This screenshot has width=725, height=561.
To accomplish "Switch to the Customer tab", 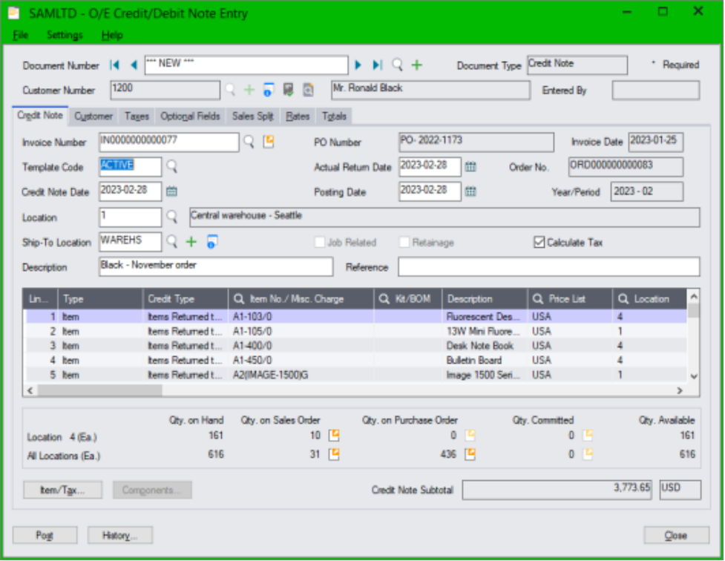I will pyautogui.click(x=94, y=116).
